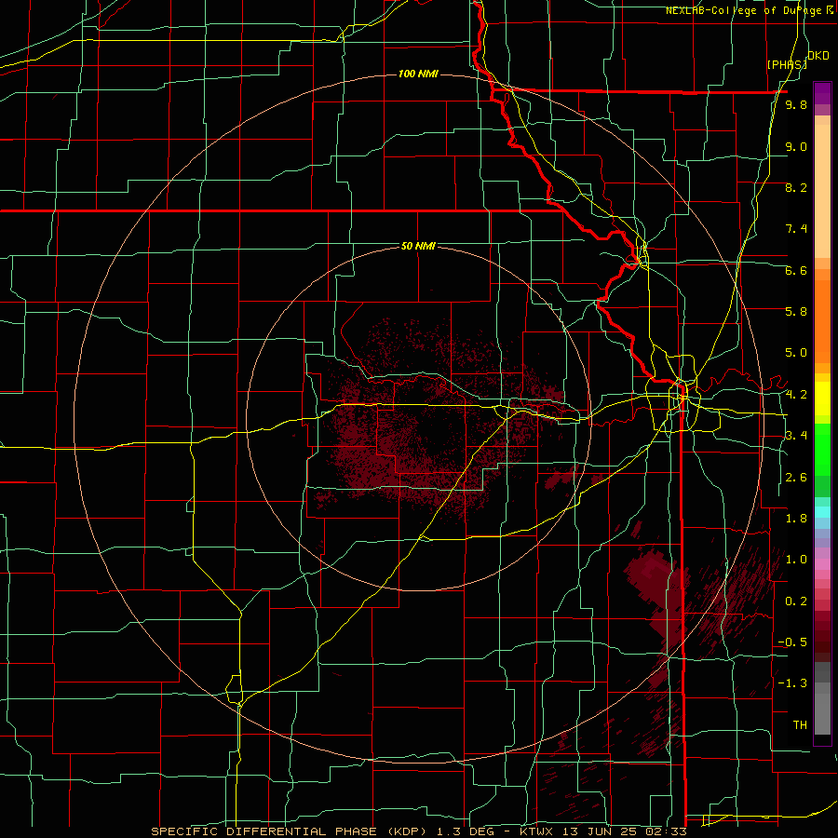Screen dimensions: 838x838
Task: Click the TH label on color scale
Action: [x=800, y=725]
